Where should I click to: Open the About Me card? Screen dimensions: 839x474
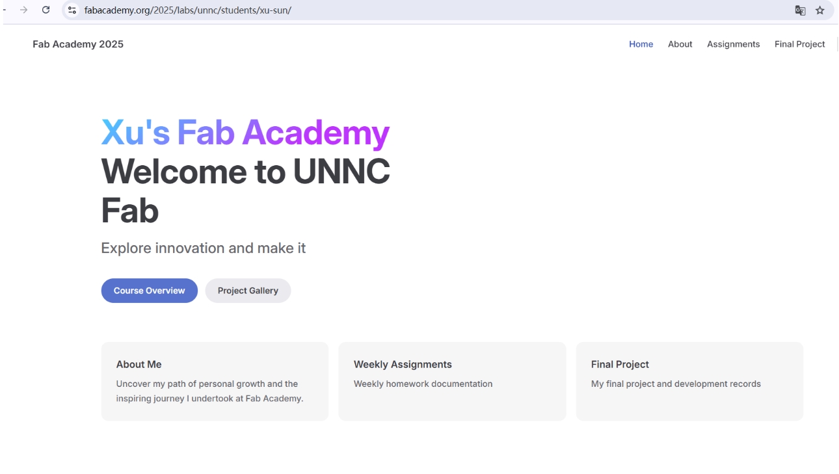click(215, 381)
